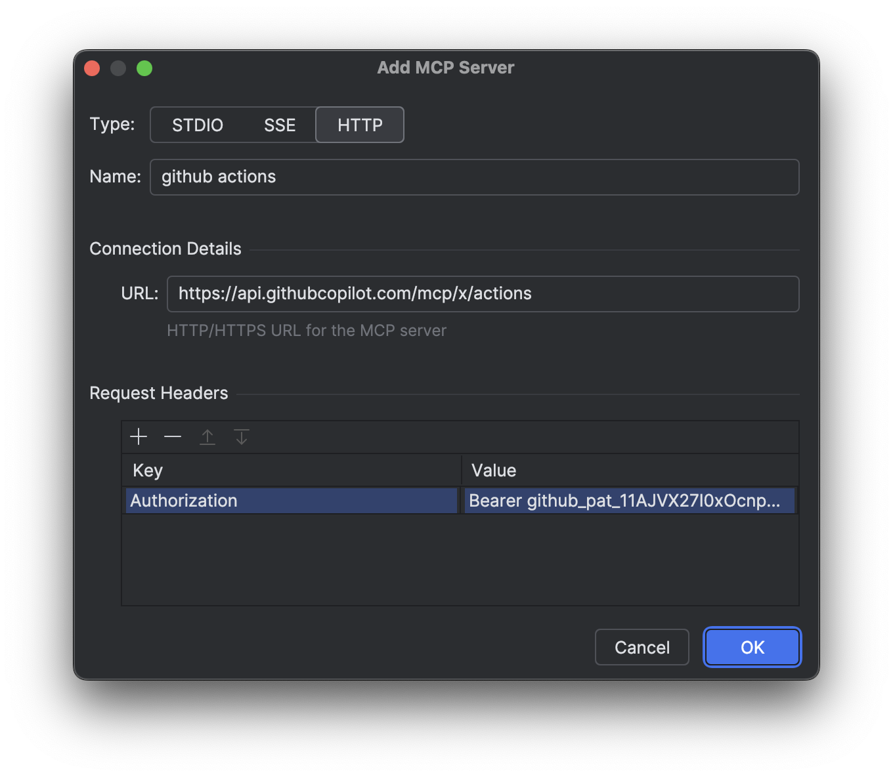Click the move up arrow icon
This screenshot has width=893, height=777.
click(207, 437)
